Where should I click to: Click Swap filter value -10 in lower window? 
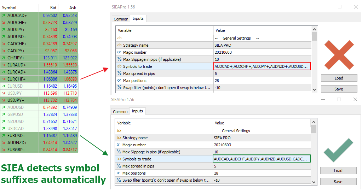(x=262, y=180)
